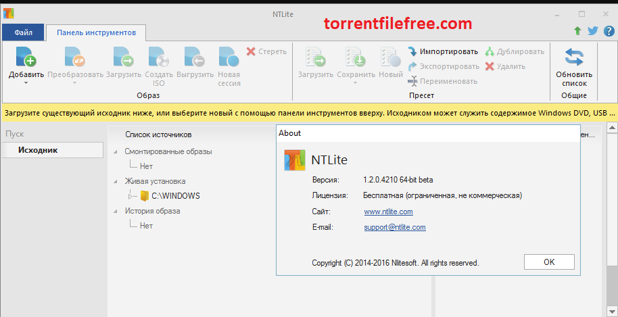Click the NTLite logo in About dialog
Viewport: 618px width, 317px height.
tap(295, 160)
